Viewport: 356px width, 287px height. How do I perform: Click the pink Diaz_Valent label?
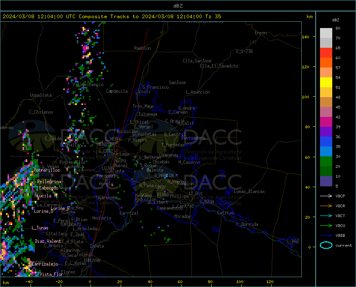[x=48, y=241]
